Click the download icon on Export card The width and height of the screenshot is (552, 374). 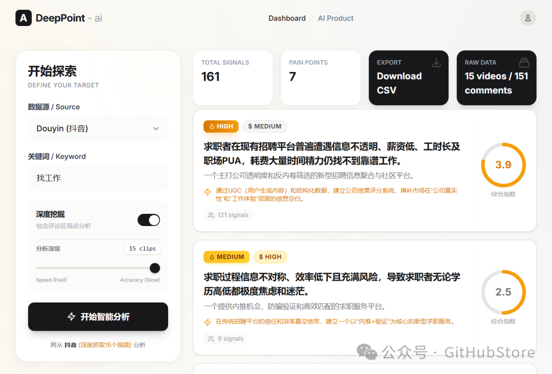pos(436,62)
